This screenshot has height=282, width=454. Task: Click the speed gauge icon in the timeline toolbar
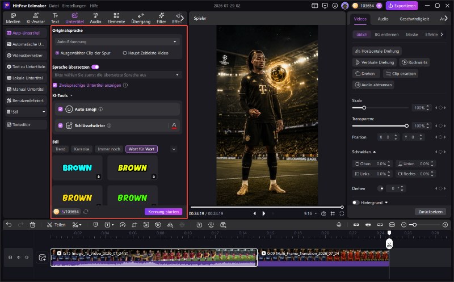(123, 225)
